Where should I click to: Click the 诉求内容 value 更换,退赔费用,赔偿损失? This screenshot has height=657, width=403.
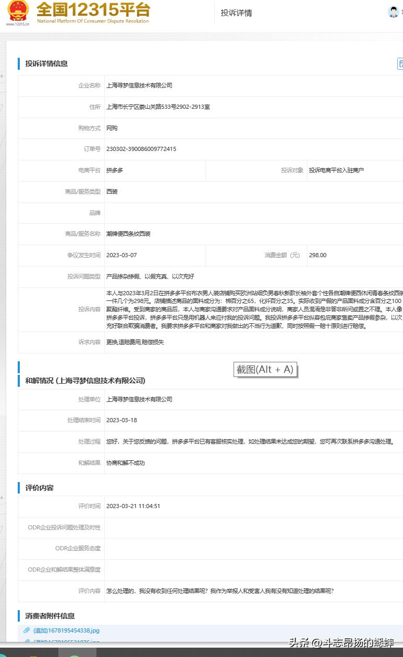click(x=135, y=343)
